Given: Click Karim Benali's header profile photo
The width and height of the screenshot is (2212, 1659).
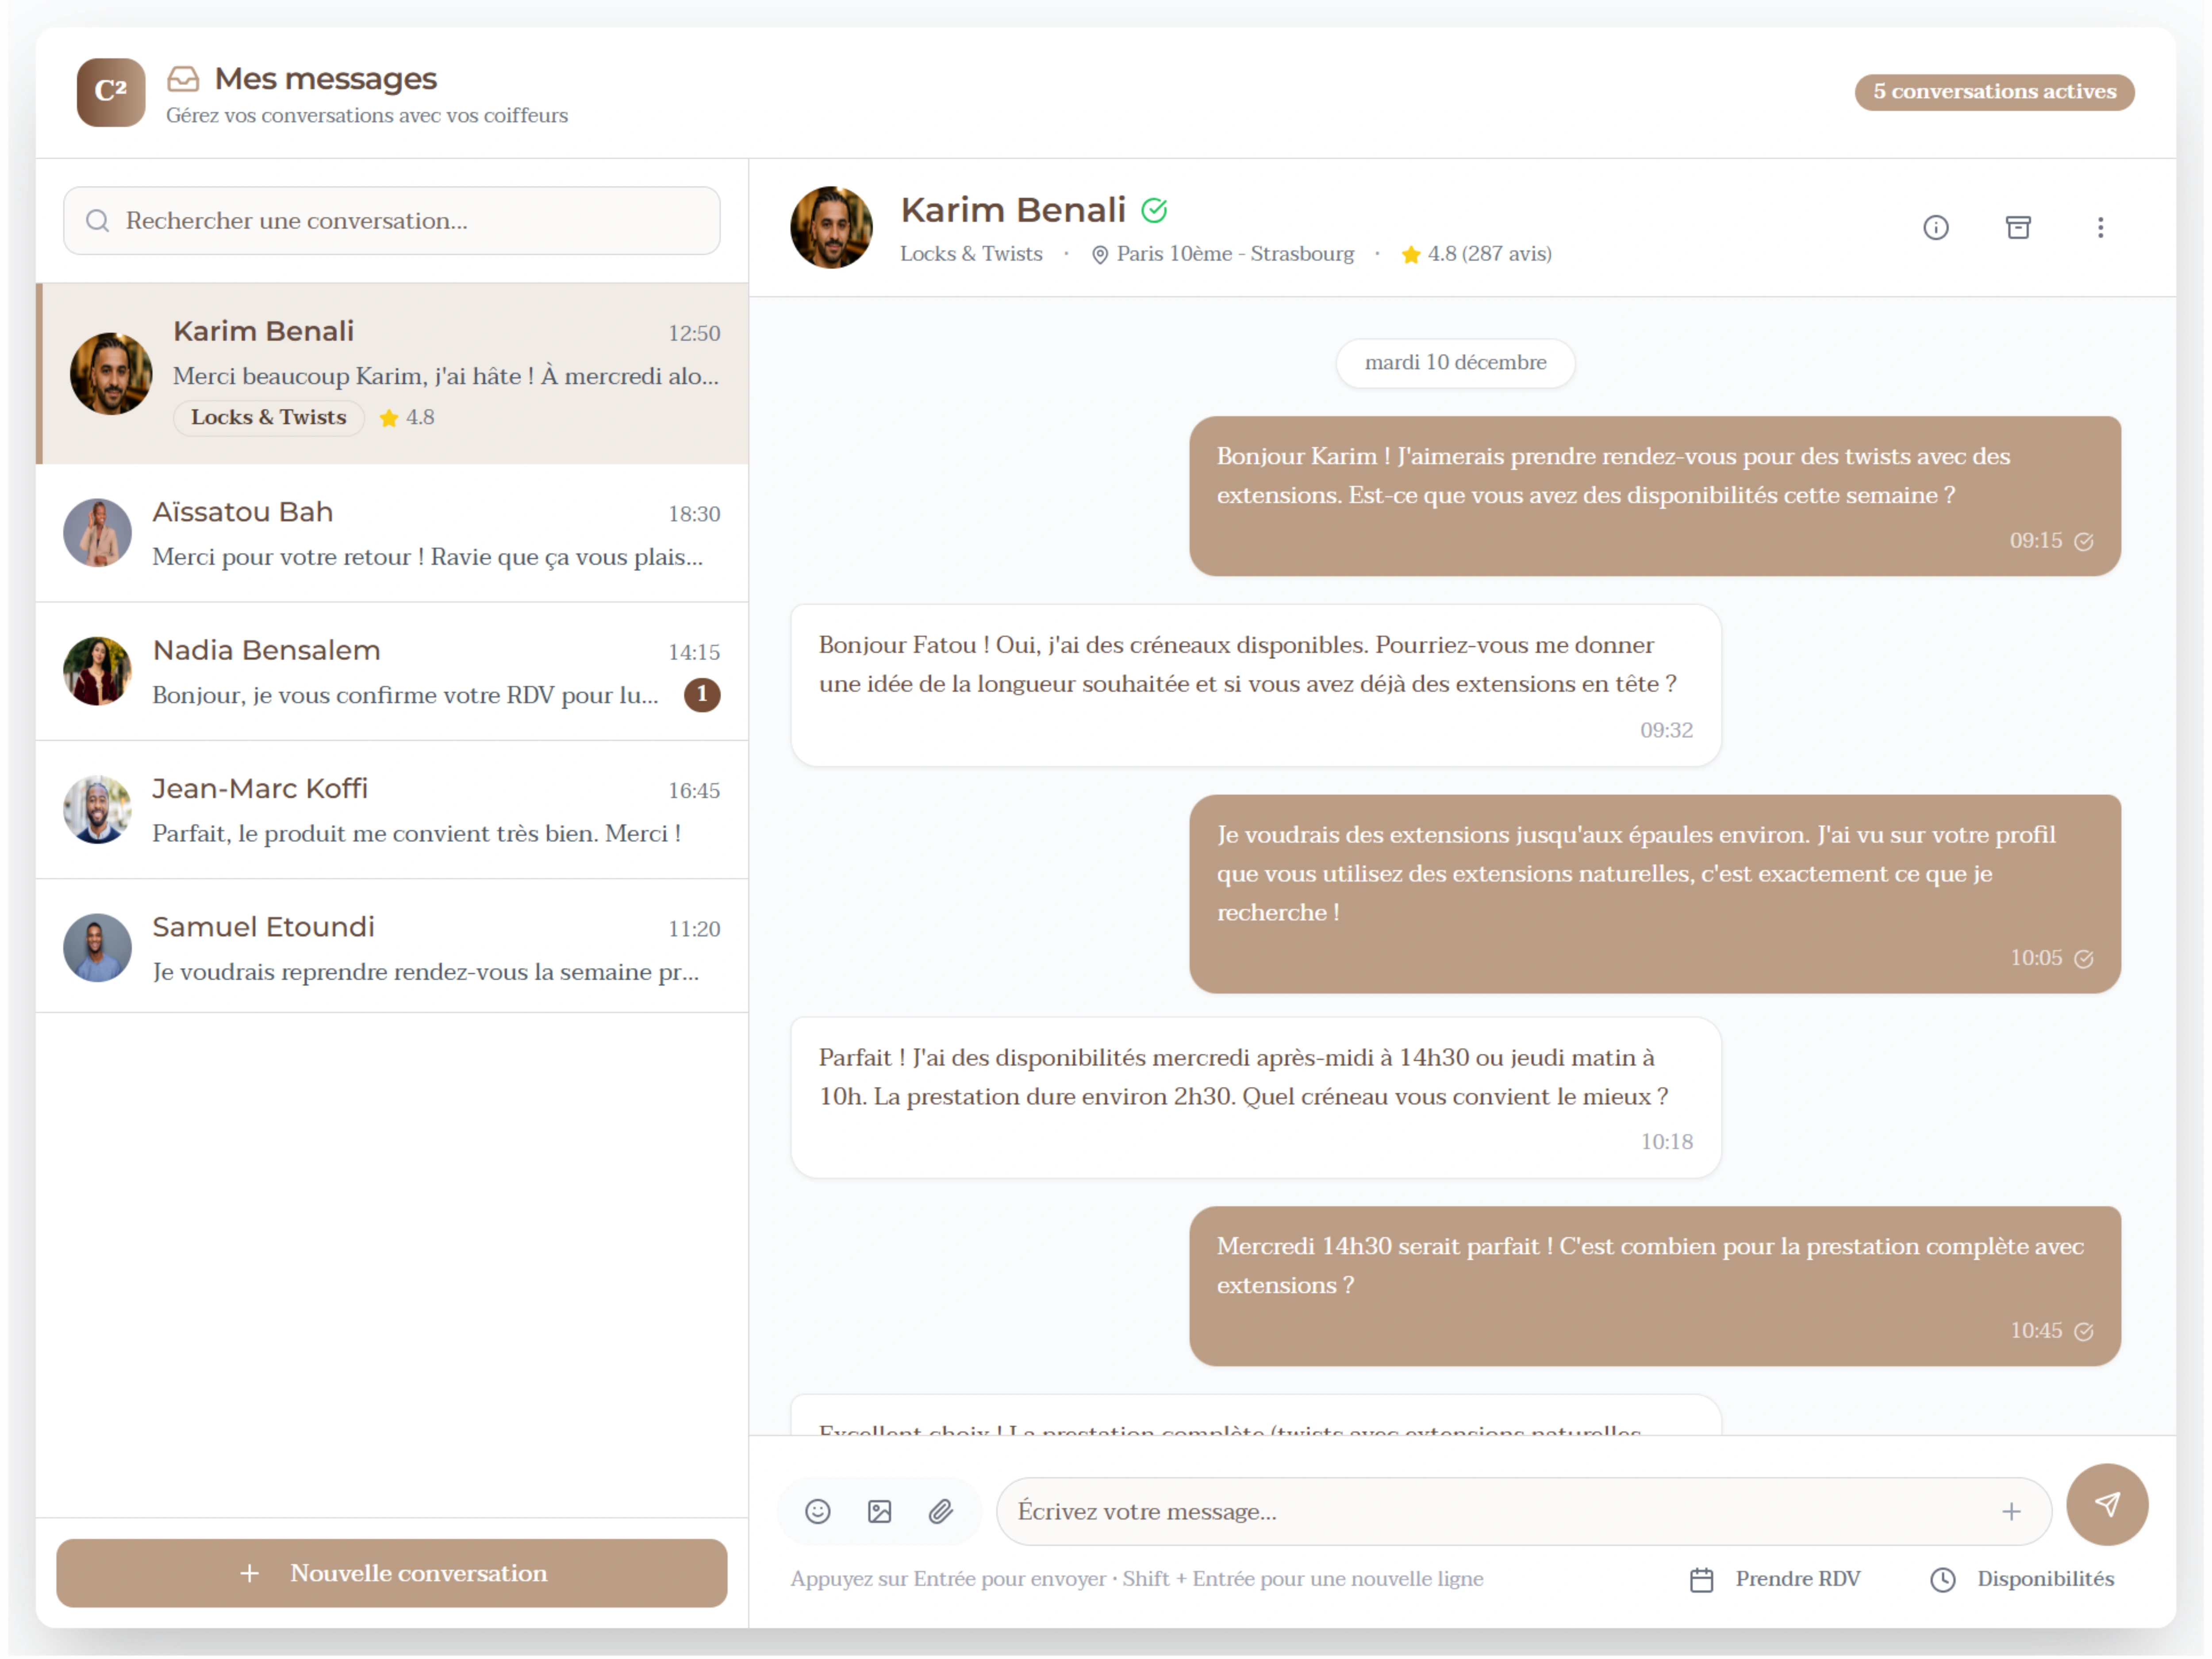Looking at the screenshot, I should tap(831, 228).
